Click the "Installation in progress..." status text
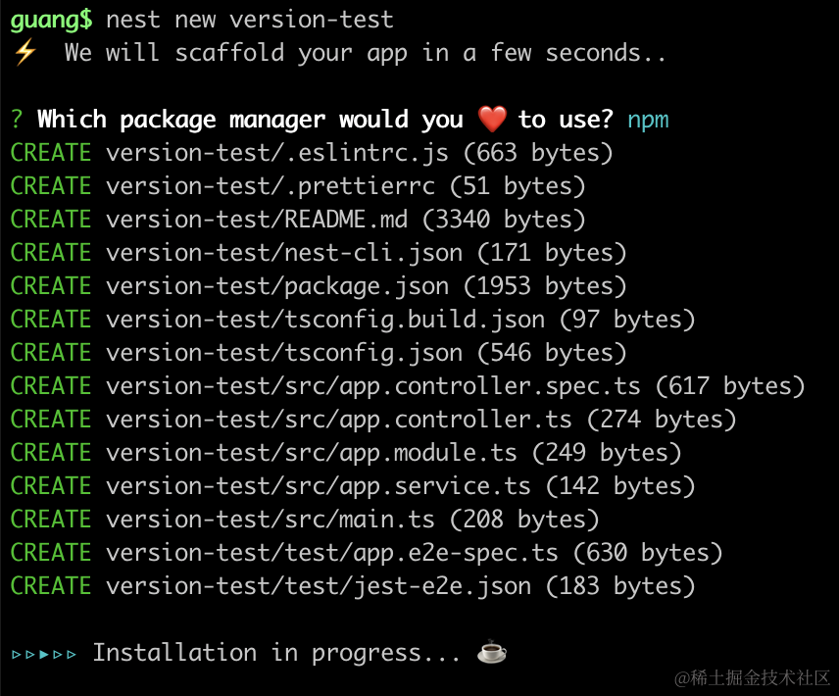 (276, 653)
